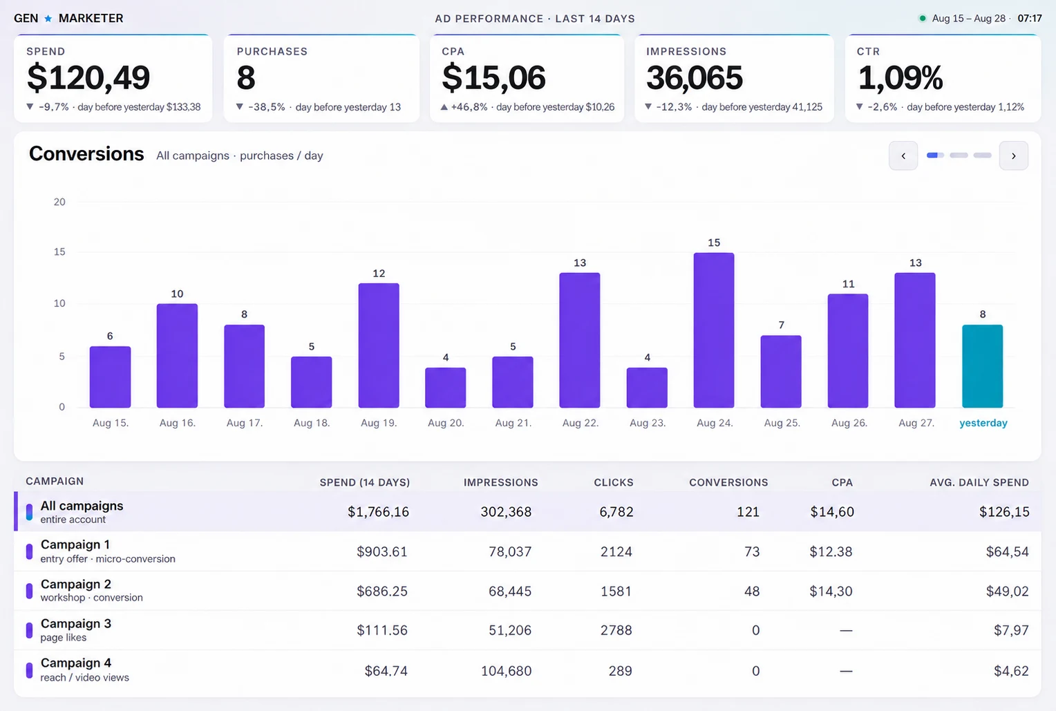Select the Aug 17 bar showing 8
This screenshot has height=711, width=1056.
point(244,366)
